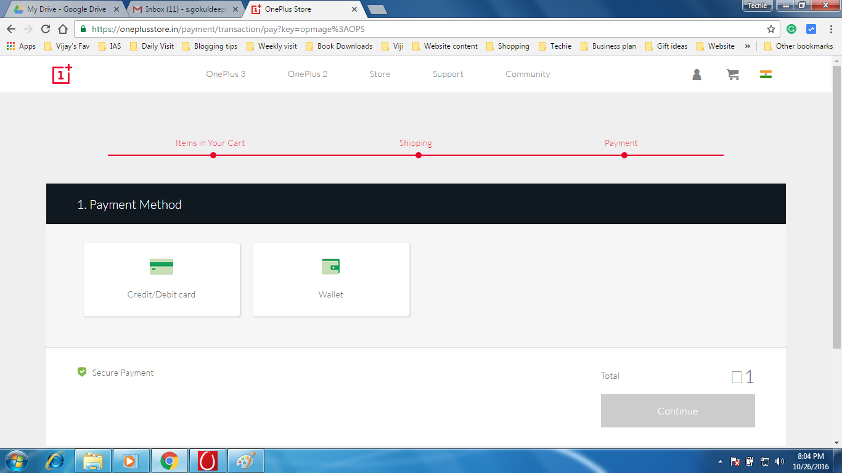Open Chrome's three-dot menu
The image size is (842, 473).
click(830, 29)
